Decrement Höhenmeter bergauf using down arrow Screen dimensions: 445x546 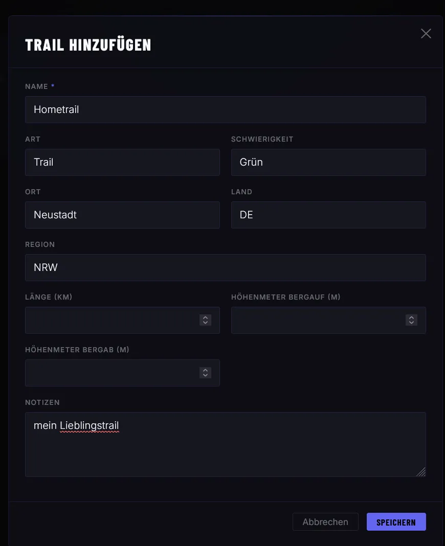pyautogui.click(x=411, y=323)
